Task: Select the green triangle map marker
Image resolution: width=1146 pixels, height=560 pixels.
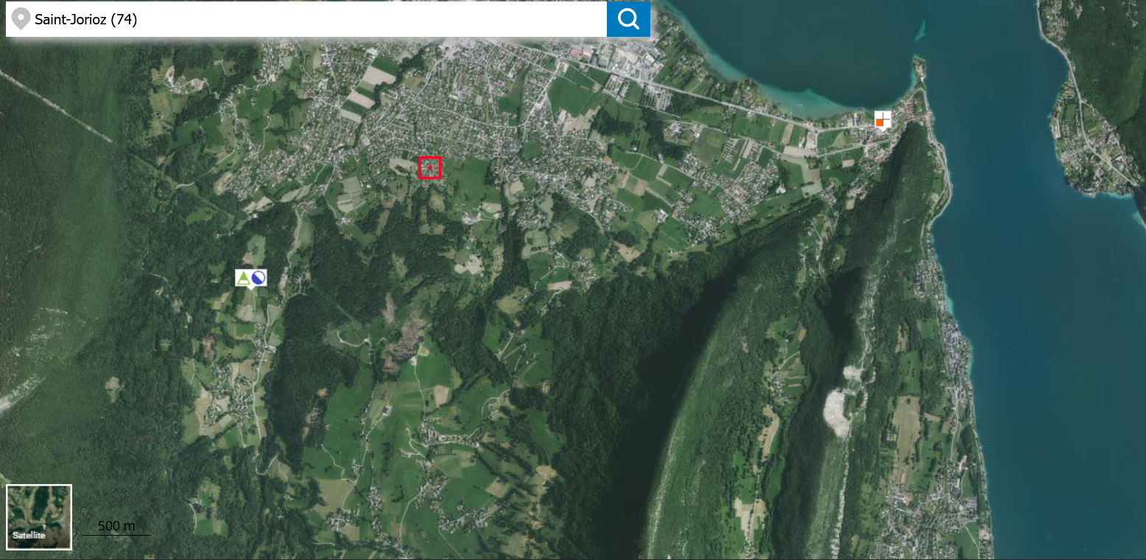Action: 243,278
